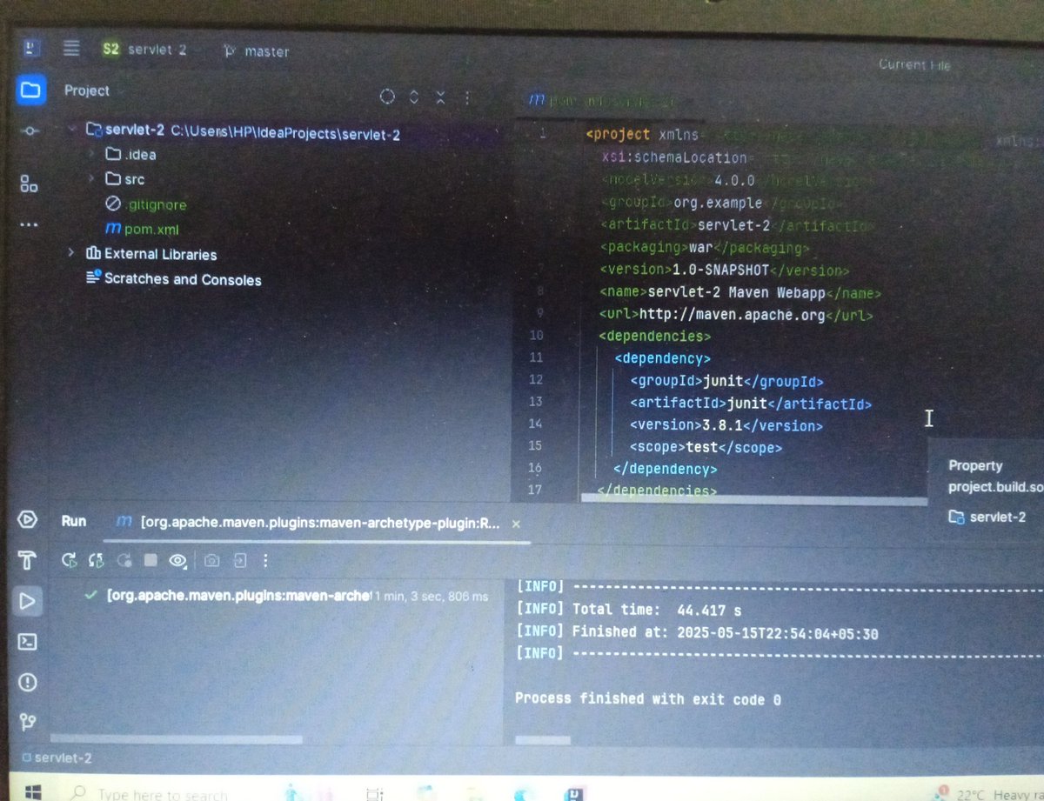Open the Project view dropdown
Image resolution: width=1044 pixels, height=801 pixels.
click(87, 90)
